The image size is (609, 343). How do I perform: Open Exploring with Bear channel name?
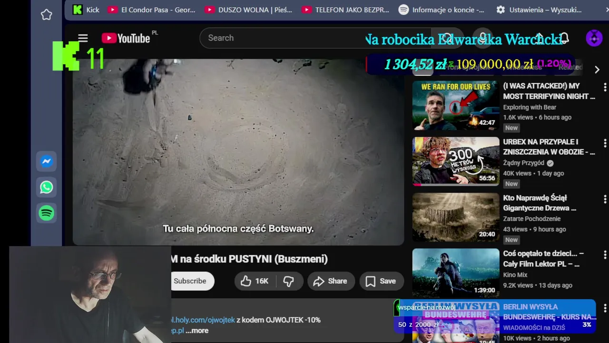(x=530, y=107)
